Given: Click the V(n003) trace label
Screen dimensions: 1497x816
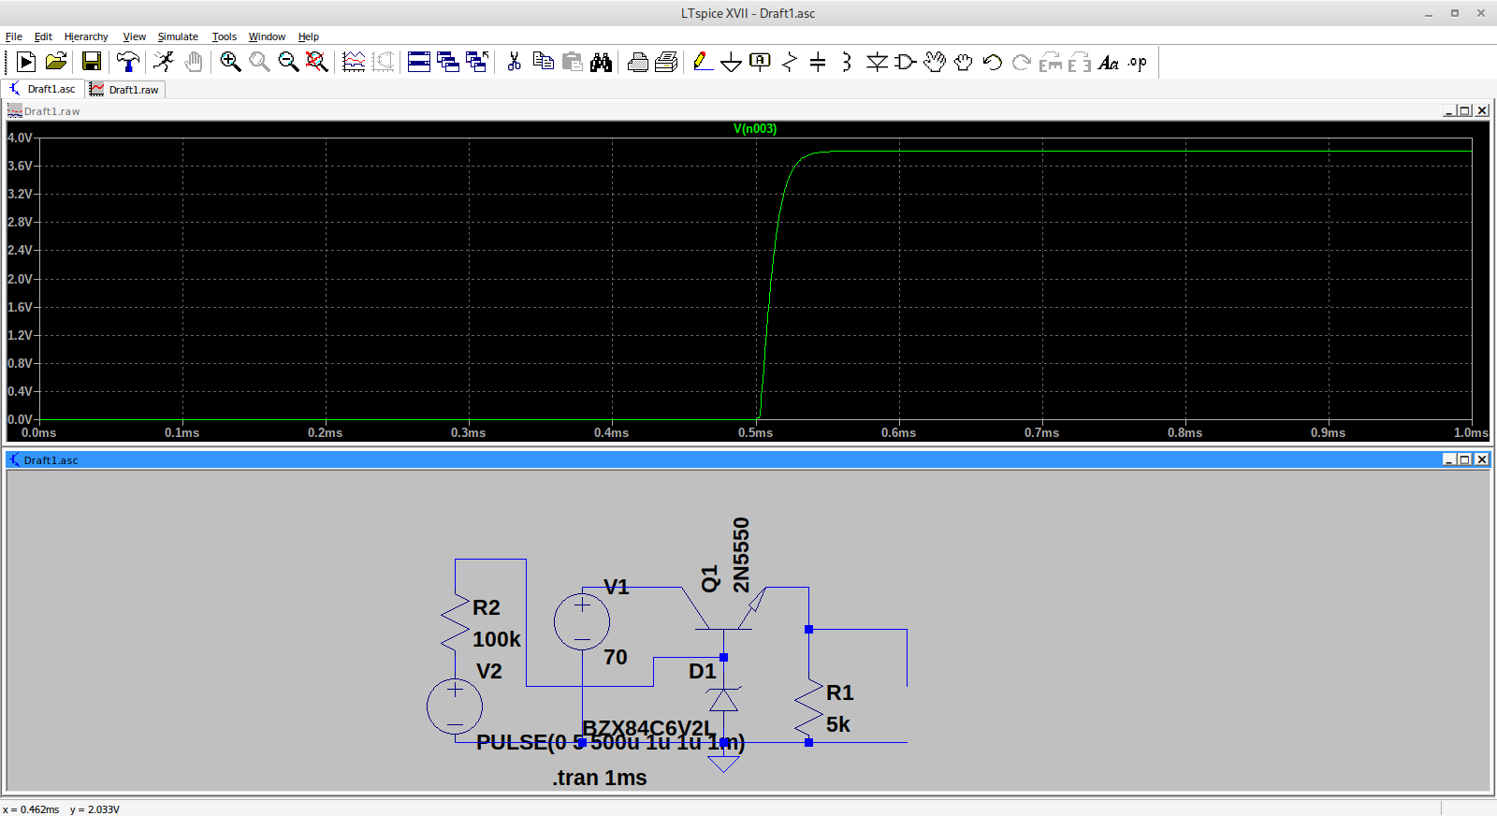Looking at the screenshot, I should (x=754, y=129).
